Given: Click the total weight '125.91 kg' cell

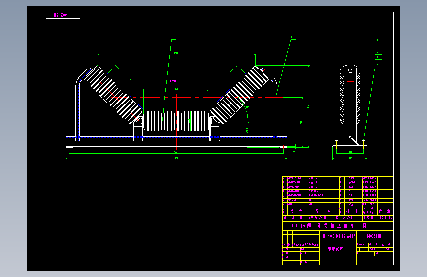Looking at the screenshot, I should (378, 218).
